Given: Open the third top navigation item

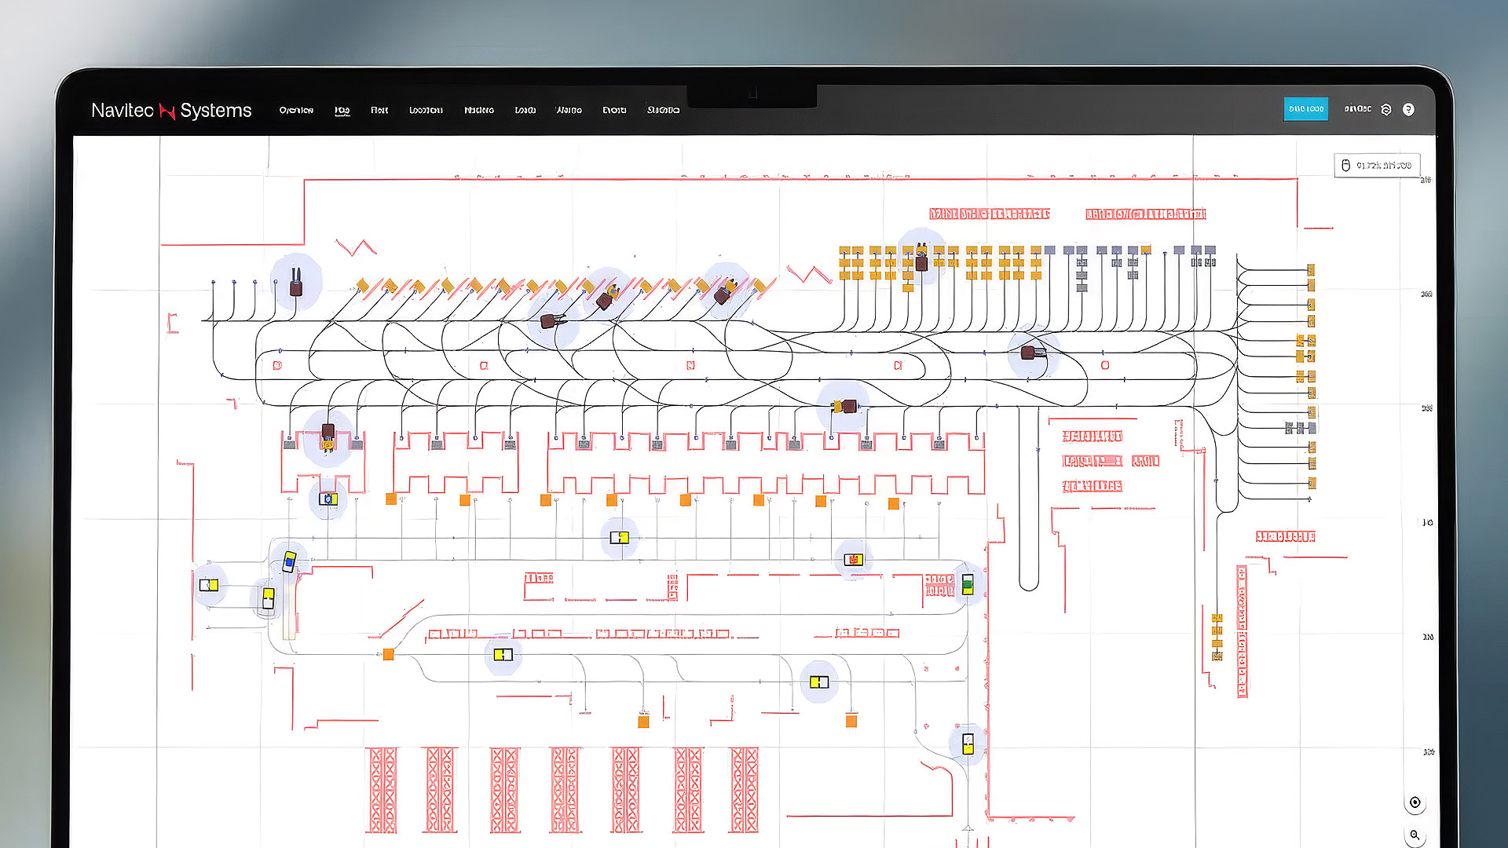Looking at the screenshot, I should click(379, 111).
